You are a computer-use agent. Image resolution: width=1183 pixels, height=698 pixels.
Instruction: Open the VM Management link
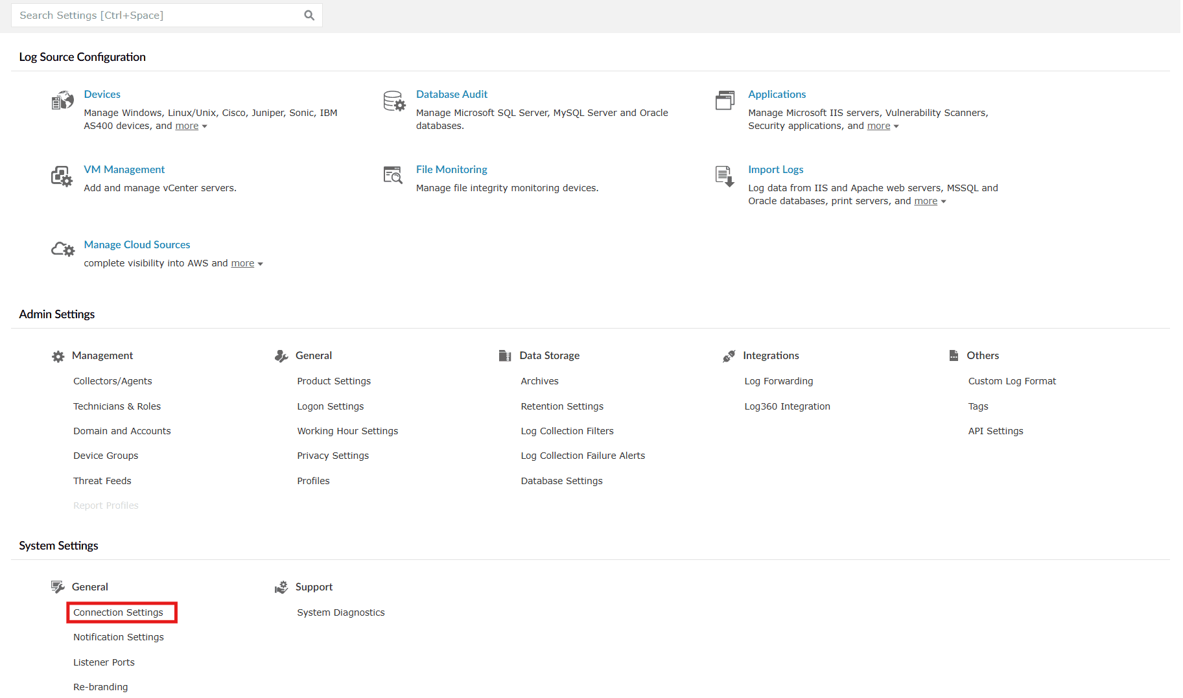coord(124,170)
